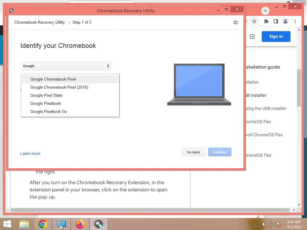
Task: Click the 'Step 1 of 3' breadcrumb
Action: [82, 22]
